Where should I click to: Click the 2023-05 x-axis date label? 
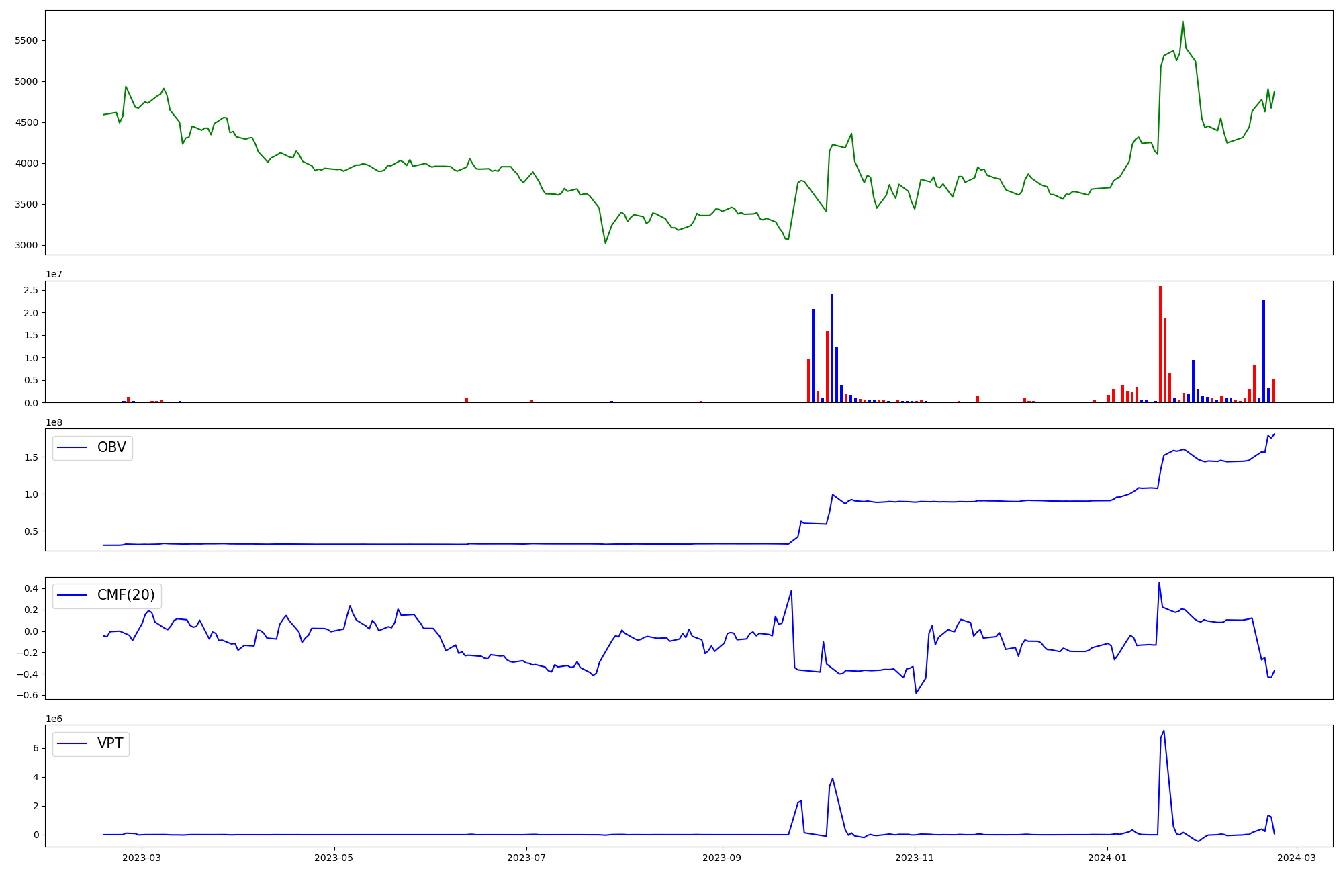click(x=334, y=858)
